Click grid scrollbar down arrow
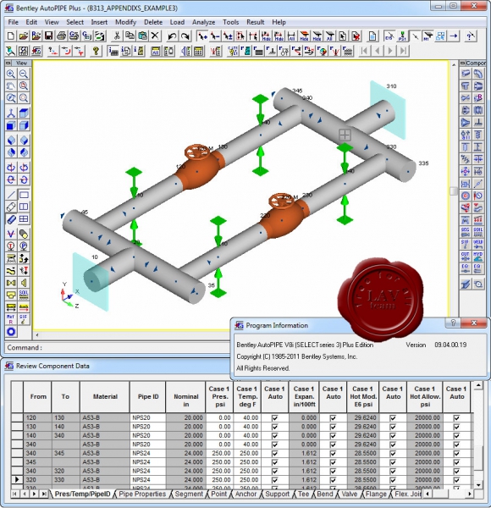This screenshot has width=491, height=508. pyautogui.click(x=478, y=484)
